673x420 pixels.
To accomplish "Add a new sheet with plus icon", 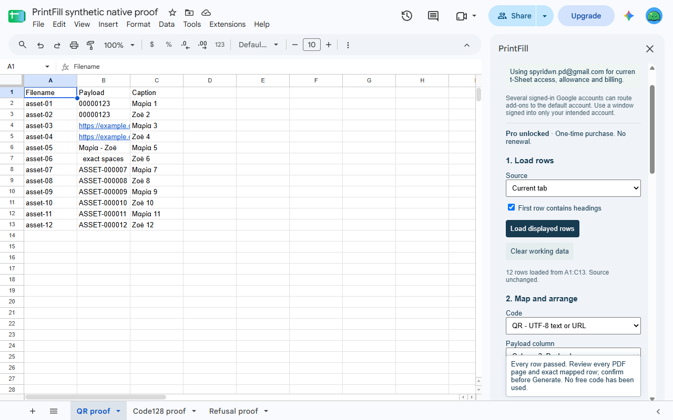I will coord(33,411).
